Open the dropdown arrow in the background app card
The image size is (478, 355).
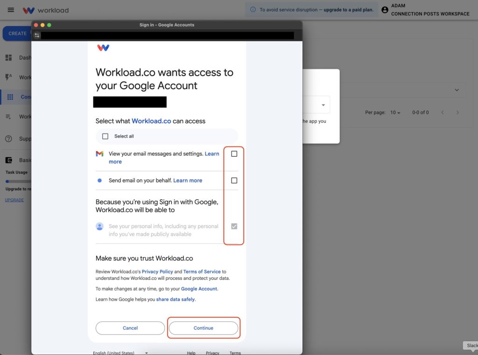point(323,105)
